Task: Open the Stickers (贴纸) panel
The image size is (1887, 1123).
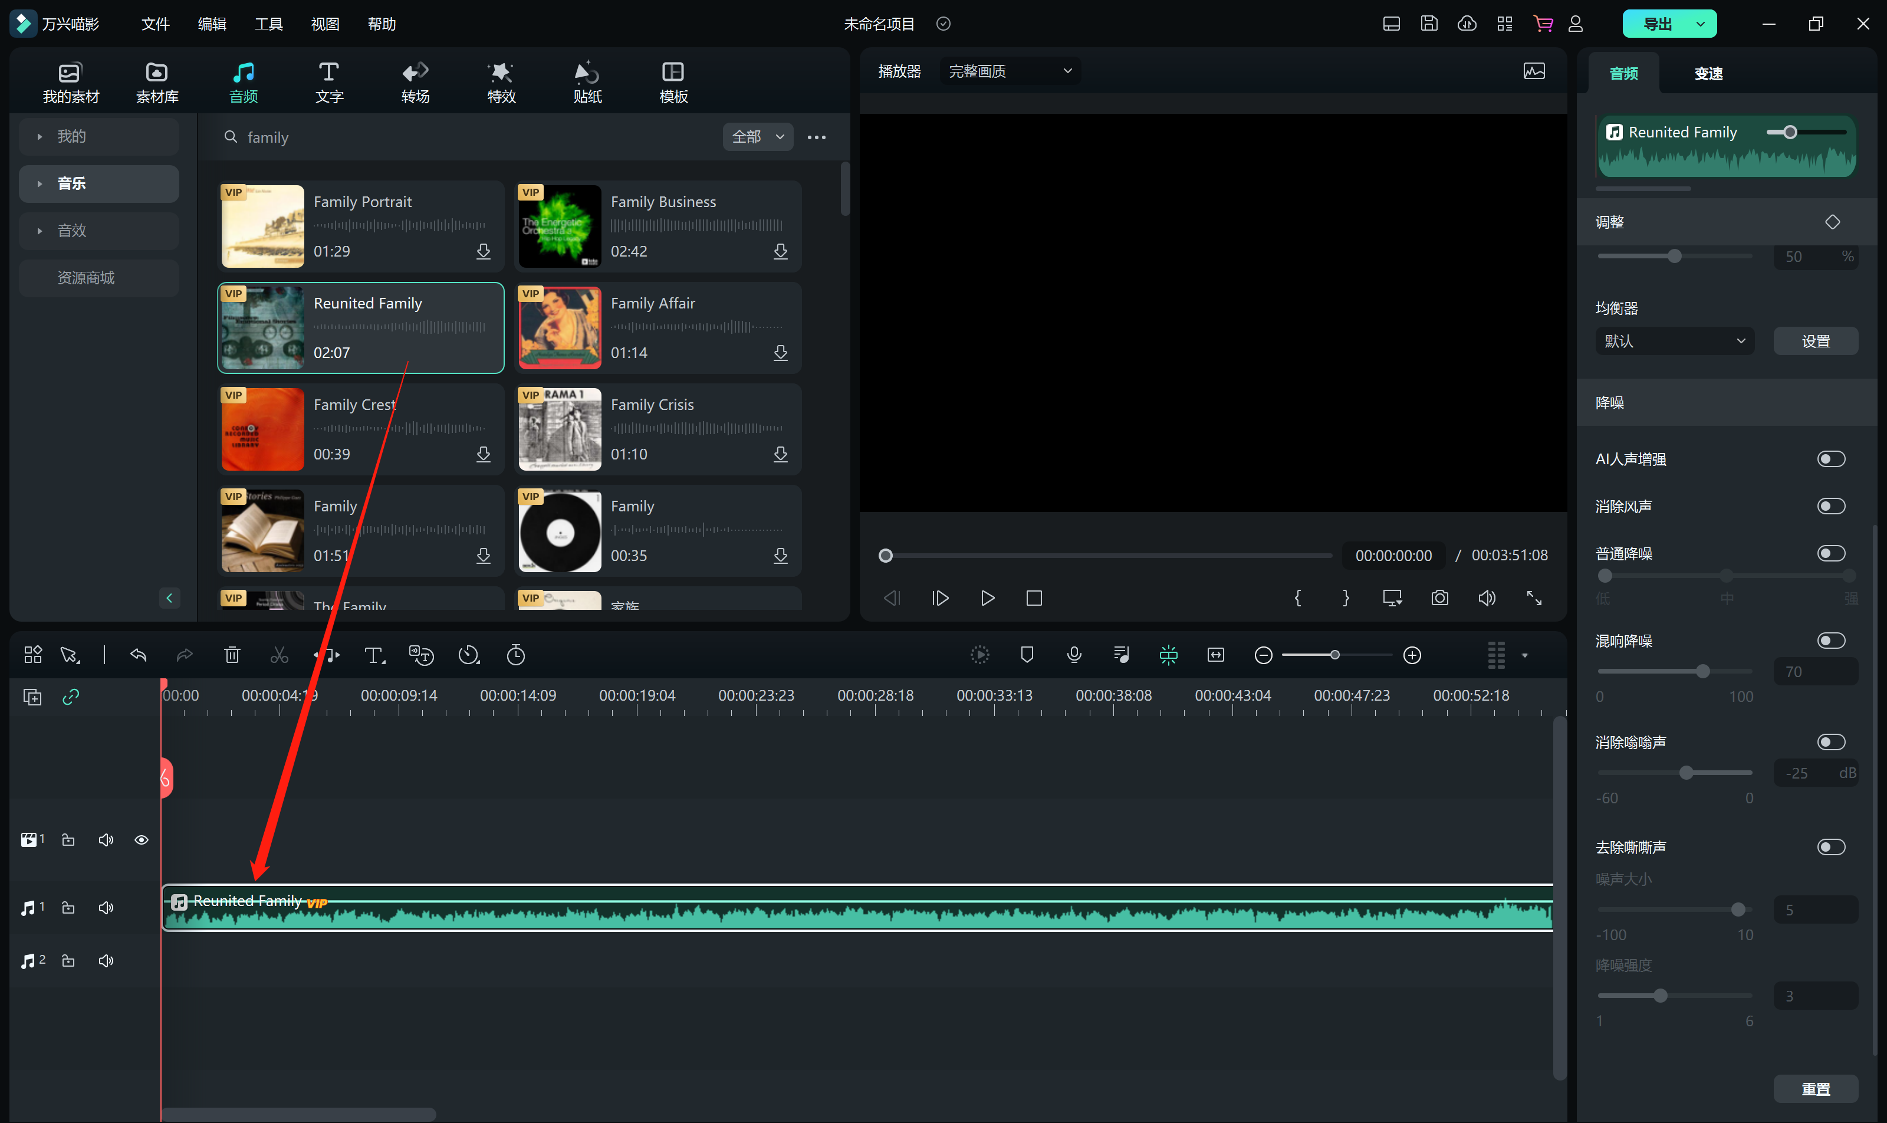Action: pos(587,82)
